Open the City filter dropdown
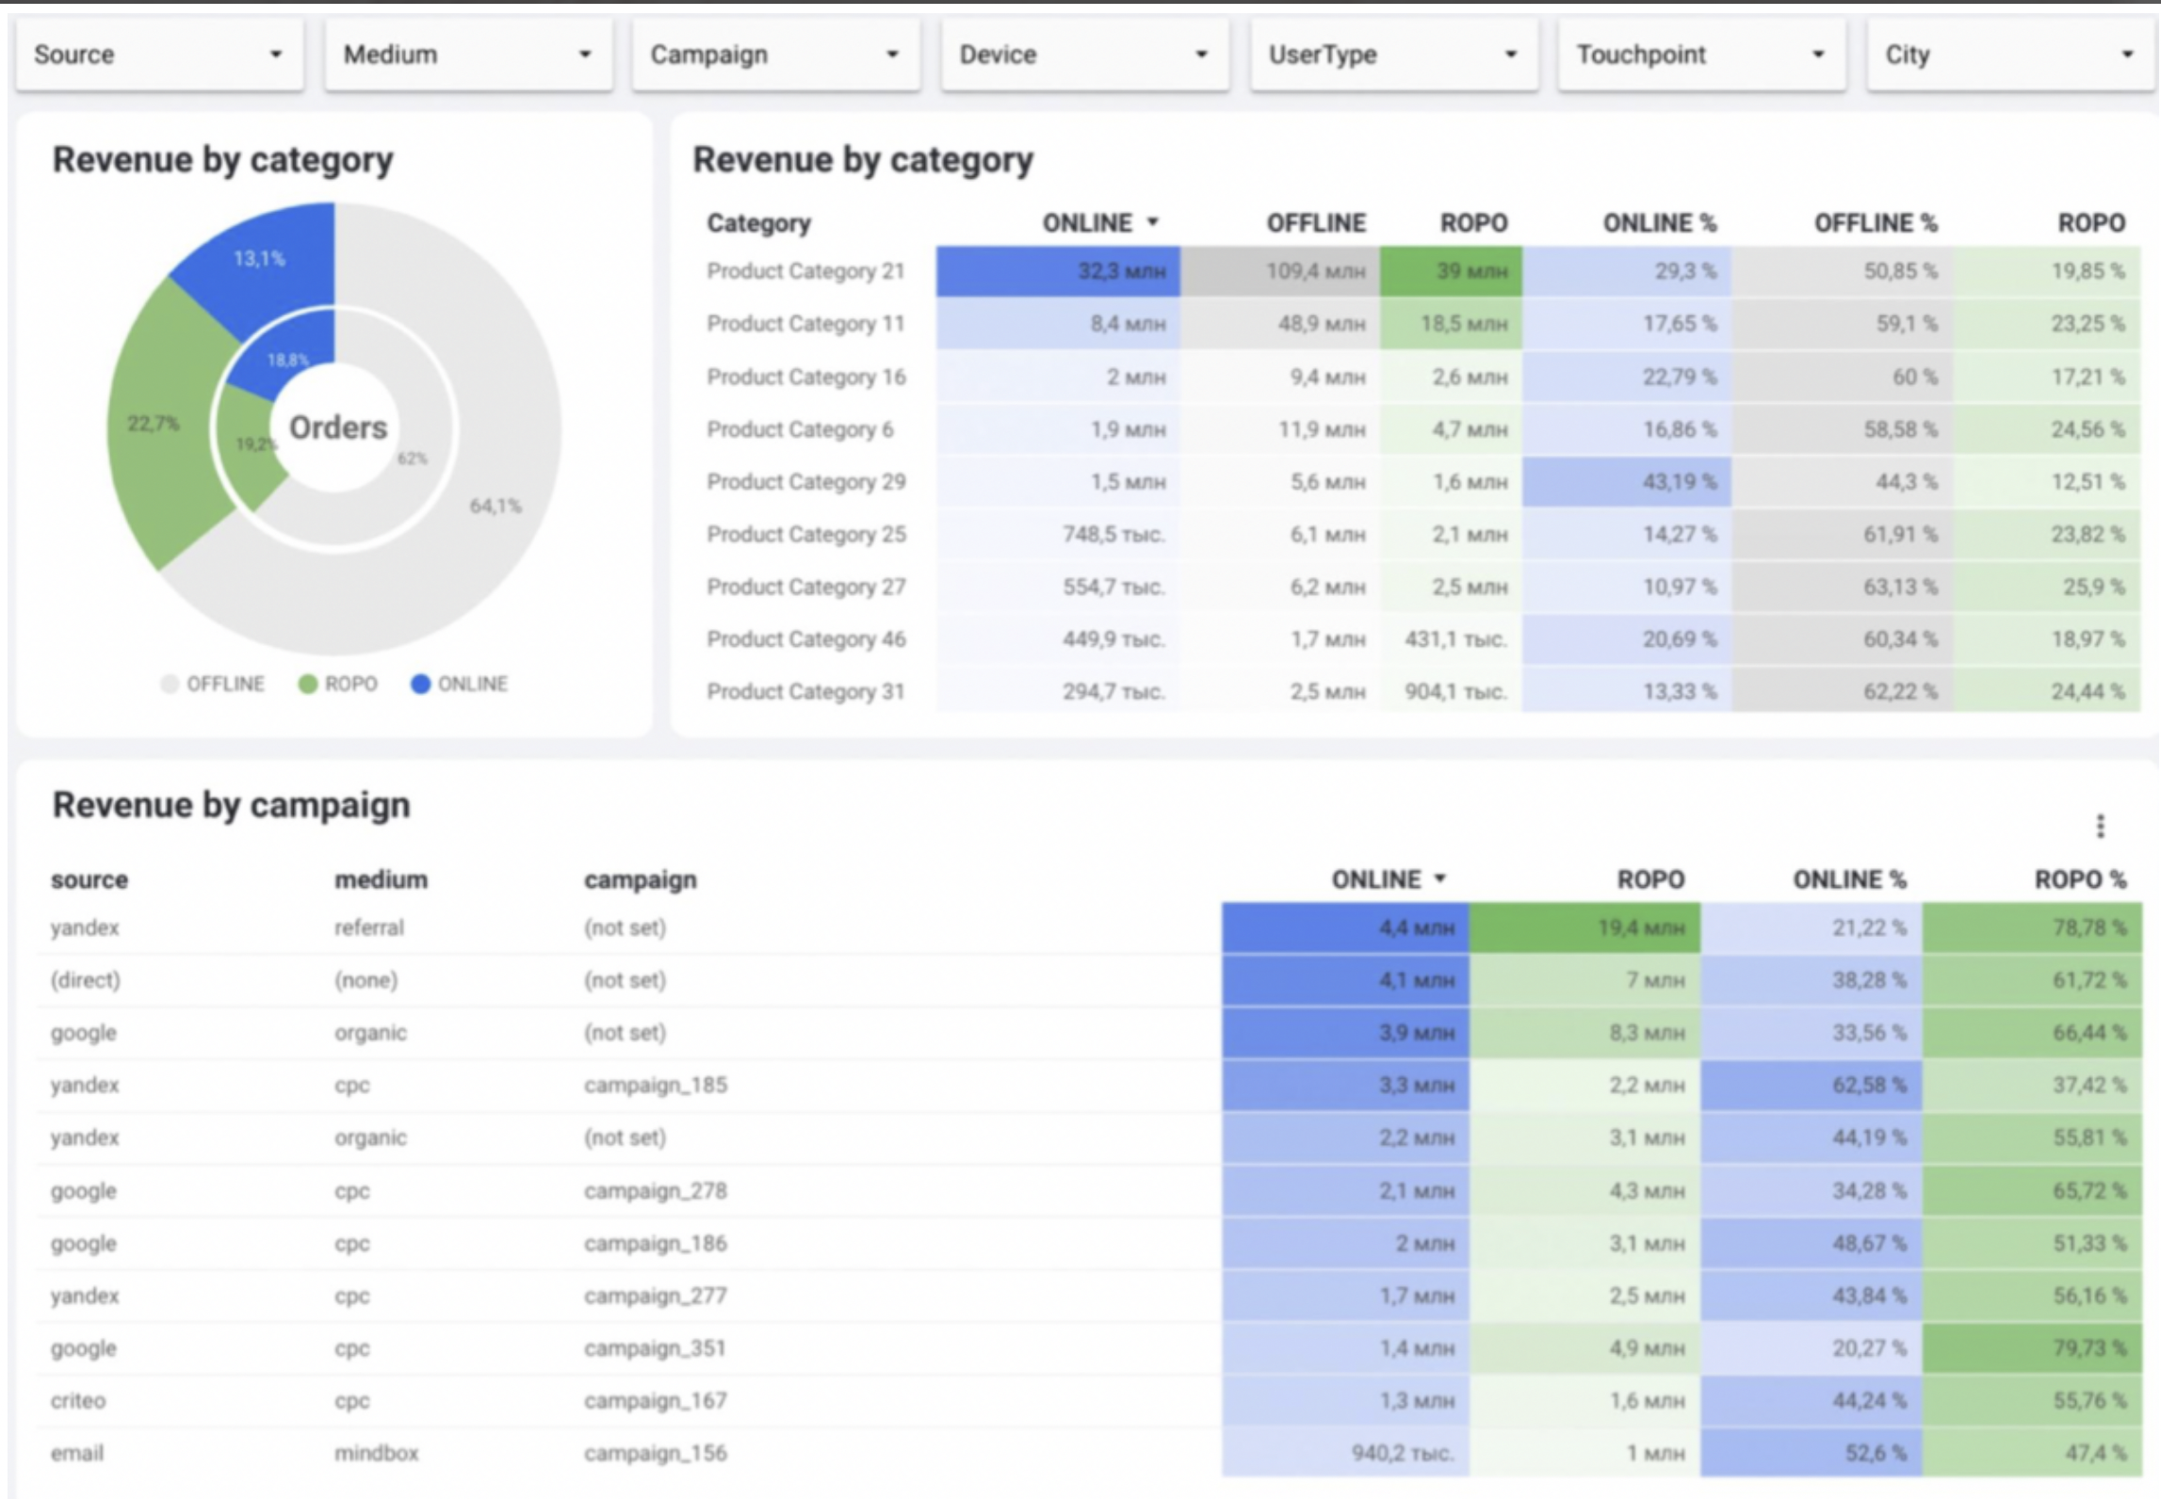The height and width of the screenshot is (1499, 2161). (2009, 55)
